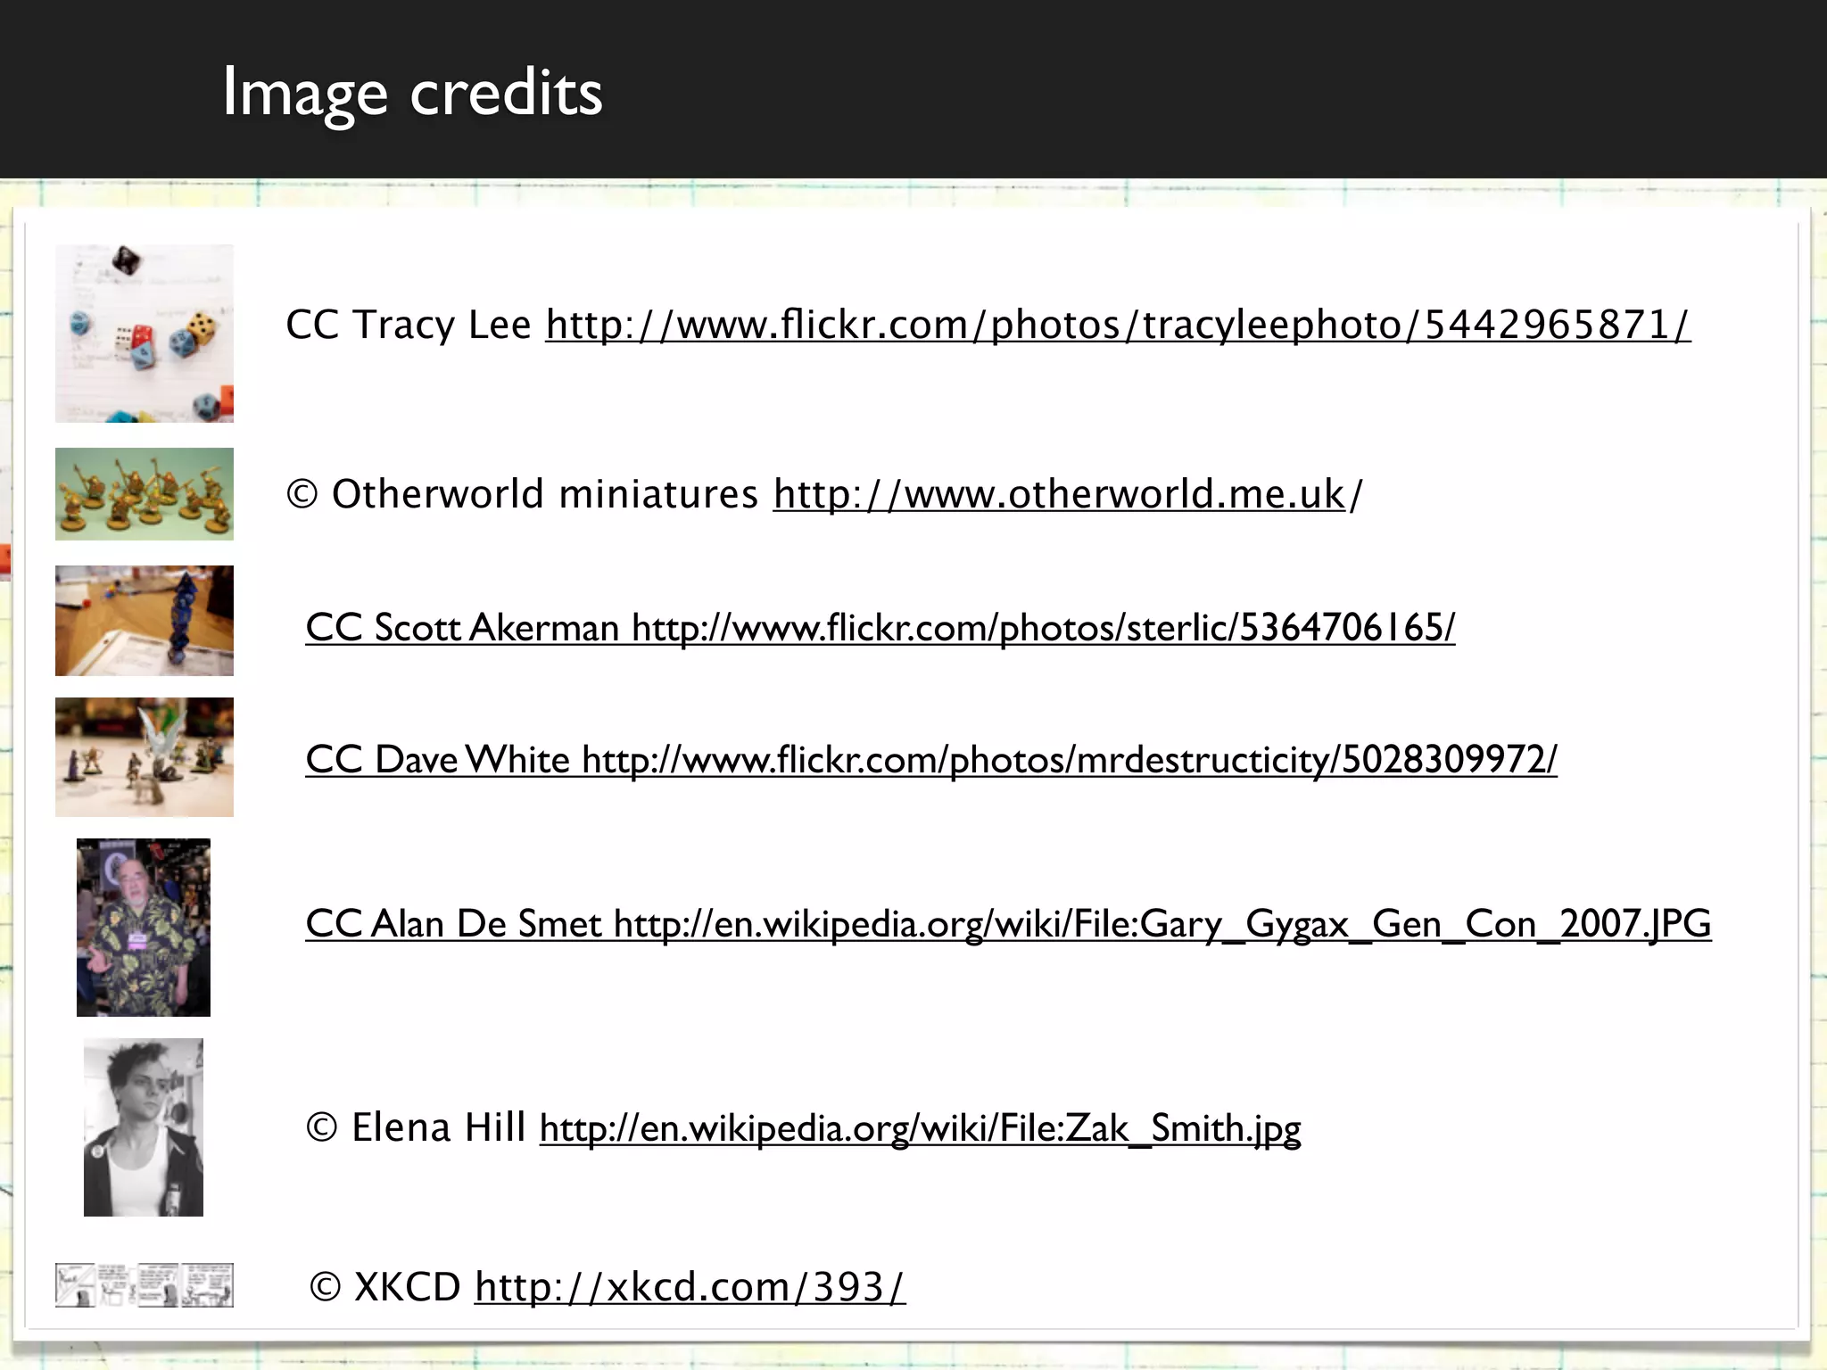Select the Otherworld miniatures copyright text
1827x1370 pixels.
(x=523, y=494)
